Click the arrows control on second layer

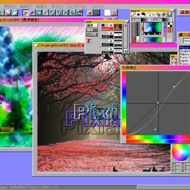(x=111, y=33)
